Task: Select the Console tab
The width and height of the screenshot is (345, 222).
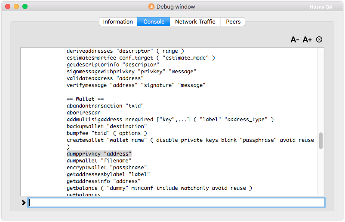Action: click(154, 22)
